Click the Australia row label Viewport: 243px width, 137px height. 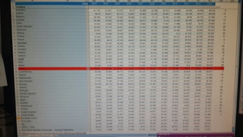pyautogui.click(x=21, y=10)
